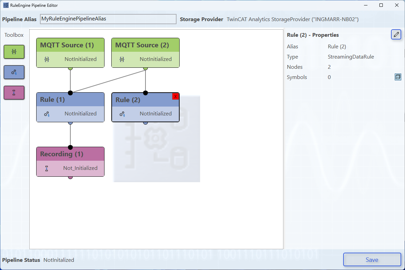Image resolution: width=405 pixels, height=270 pixels.
Task: Click the Toolbox label
Action: [14, 35]
